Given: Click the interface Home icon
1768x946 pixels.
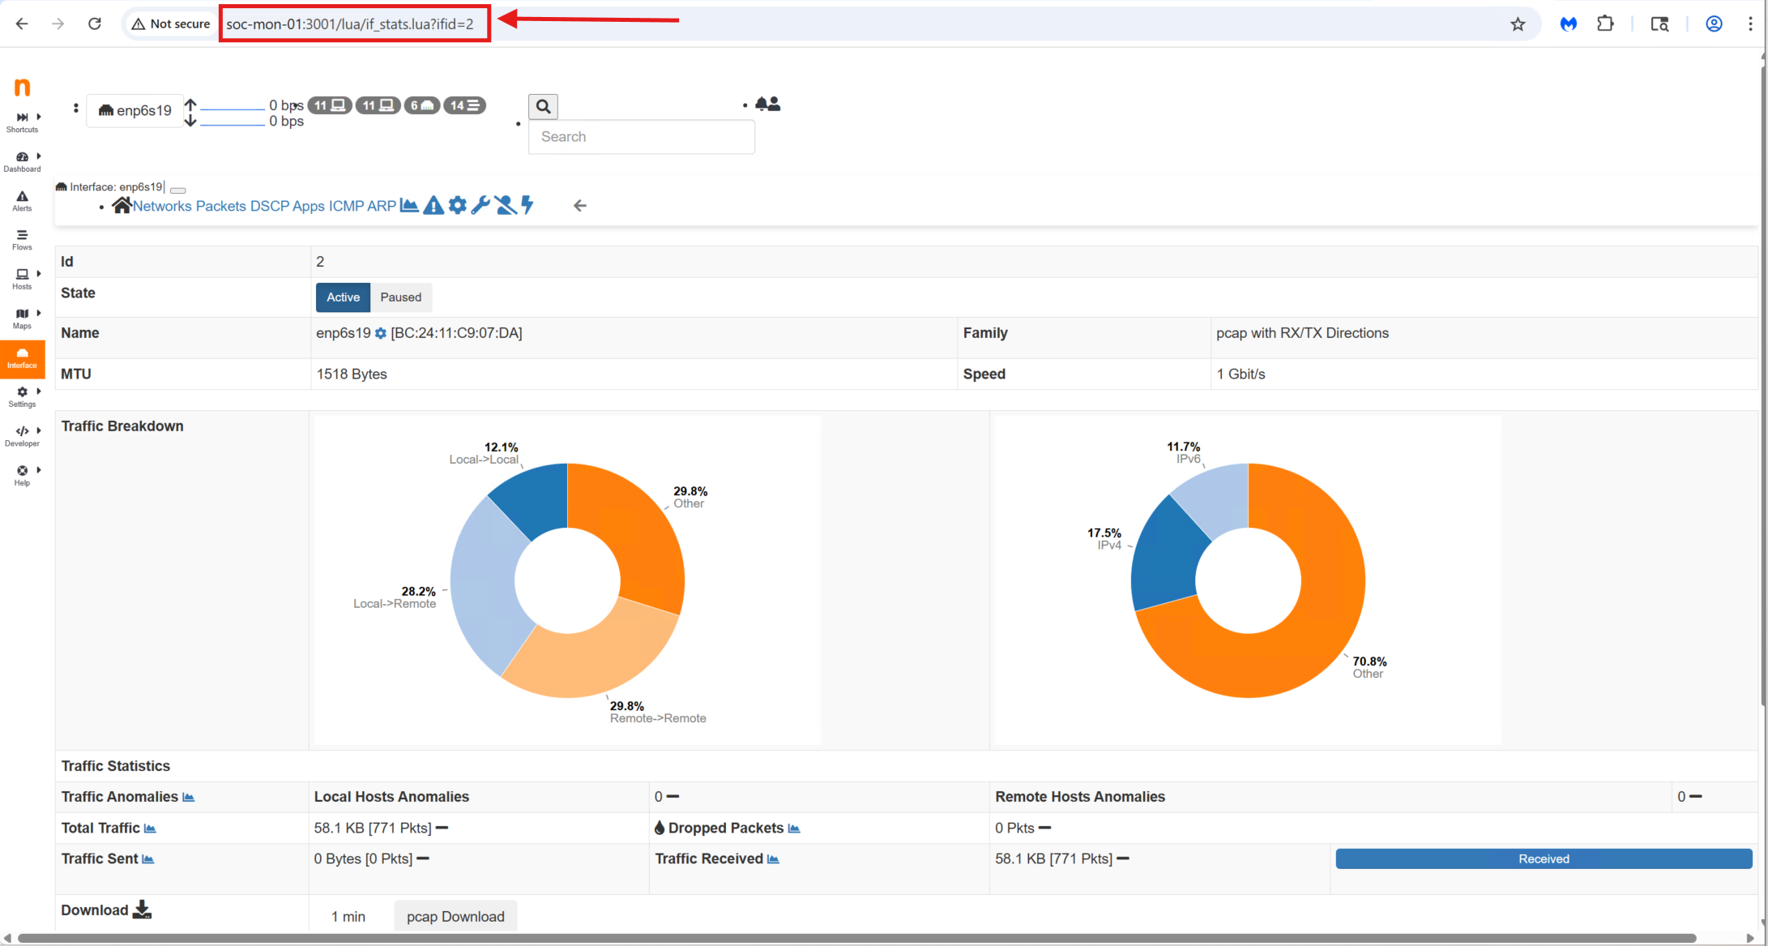Looking at the screenshot, I should [122, 205].
